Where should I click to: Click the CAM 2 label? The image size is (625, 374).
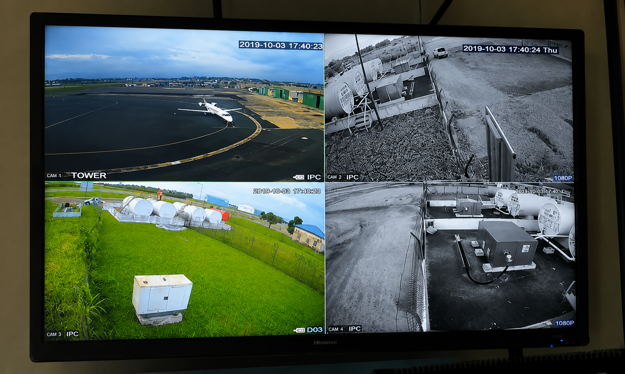[334, 177]
